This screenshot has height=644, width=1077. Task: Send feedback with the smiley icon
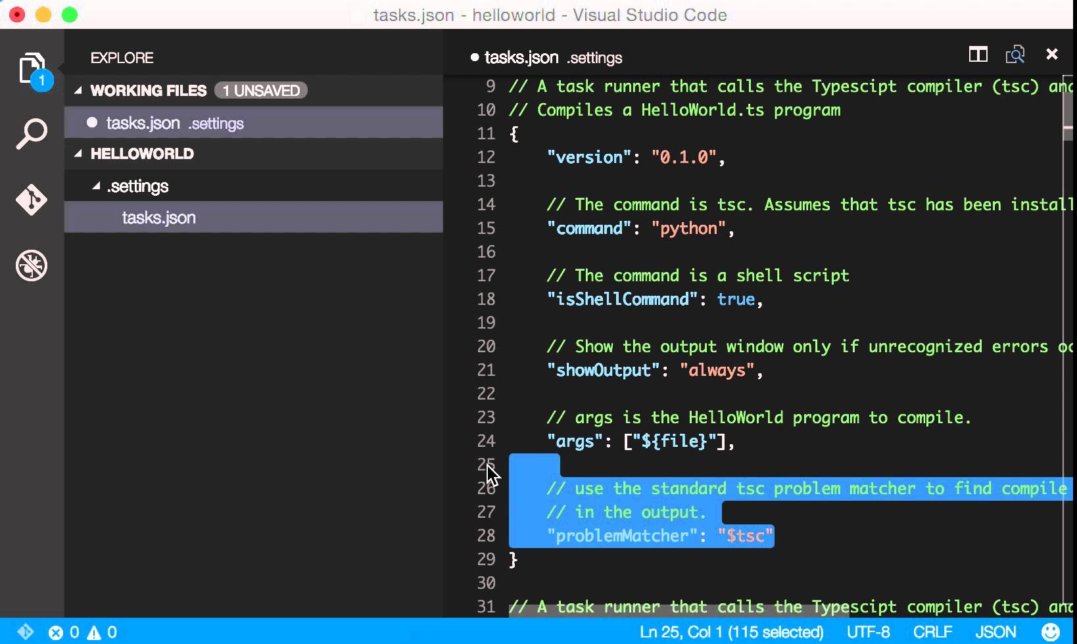click(1051, 632)
